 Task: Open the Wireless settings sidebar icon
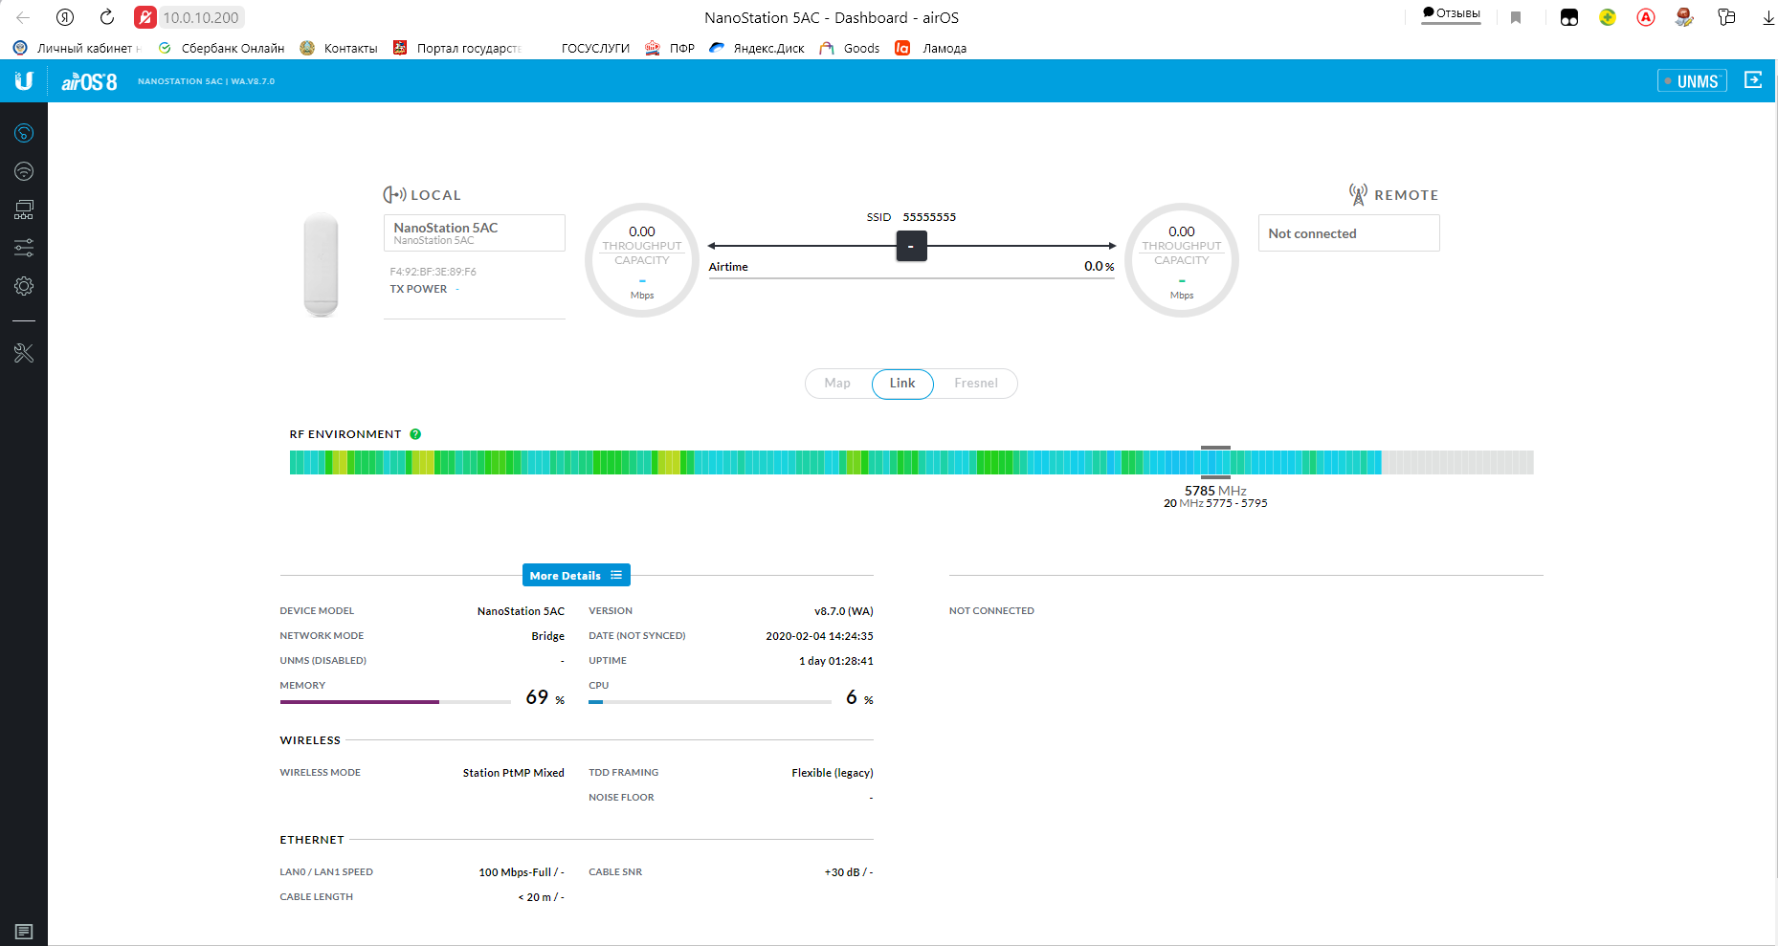coord(24,171)
